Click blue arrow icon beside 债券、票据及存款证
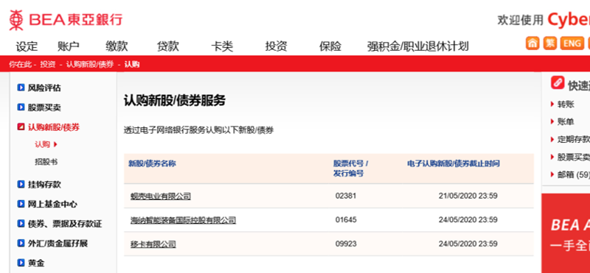The image size is (590, 273). pos(21,224)
